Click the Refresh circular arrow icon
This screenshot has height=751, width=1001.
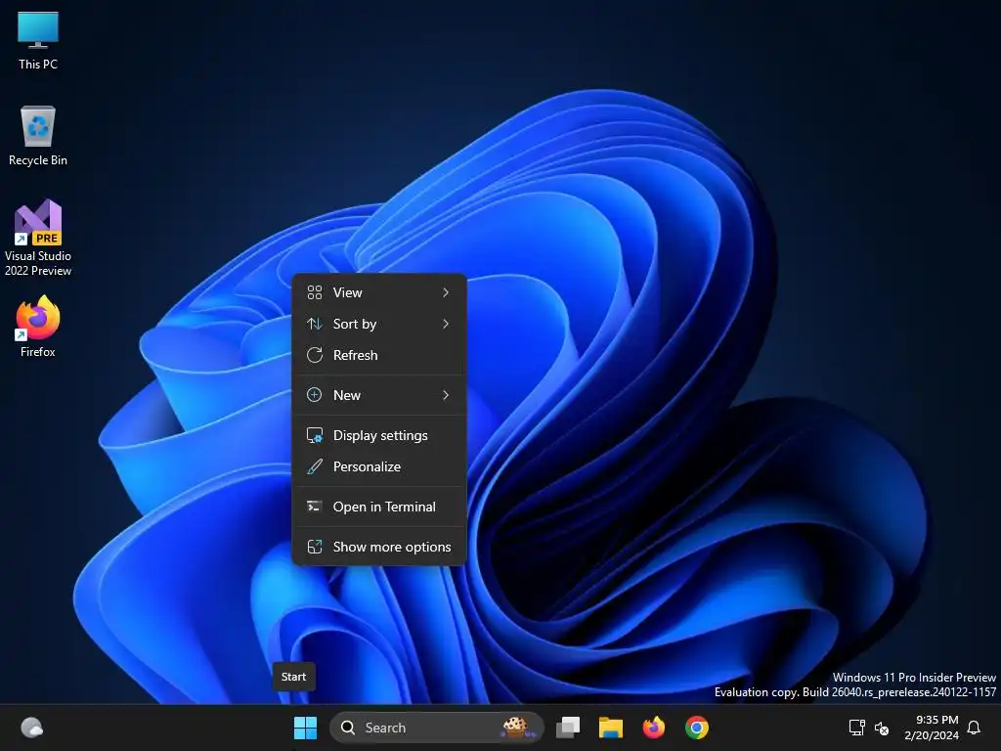tap(314, 355)
